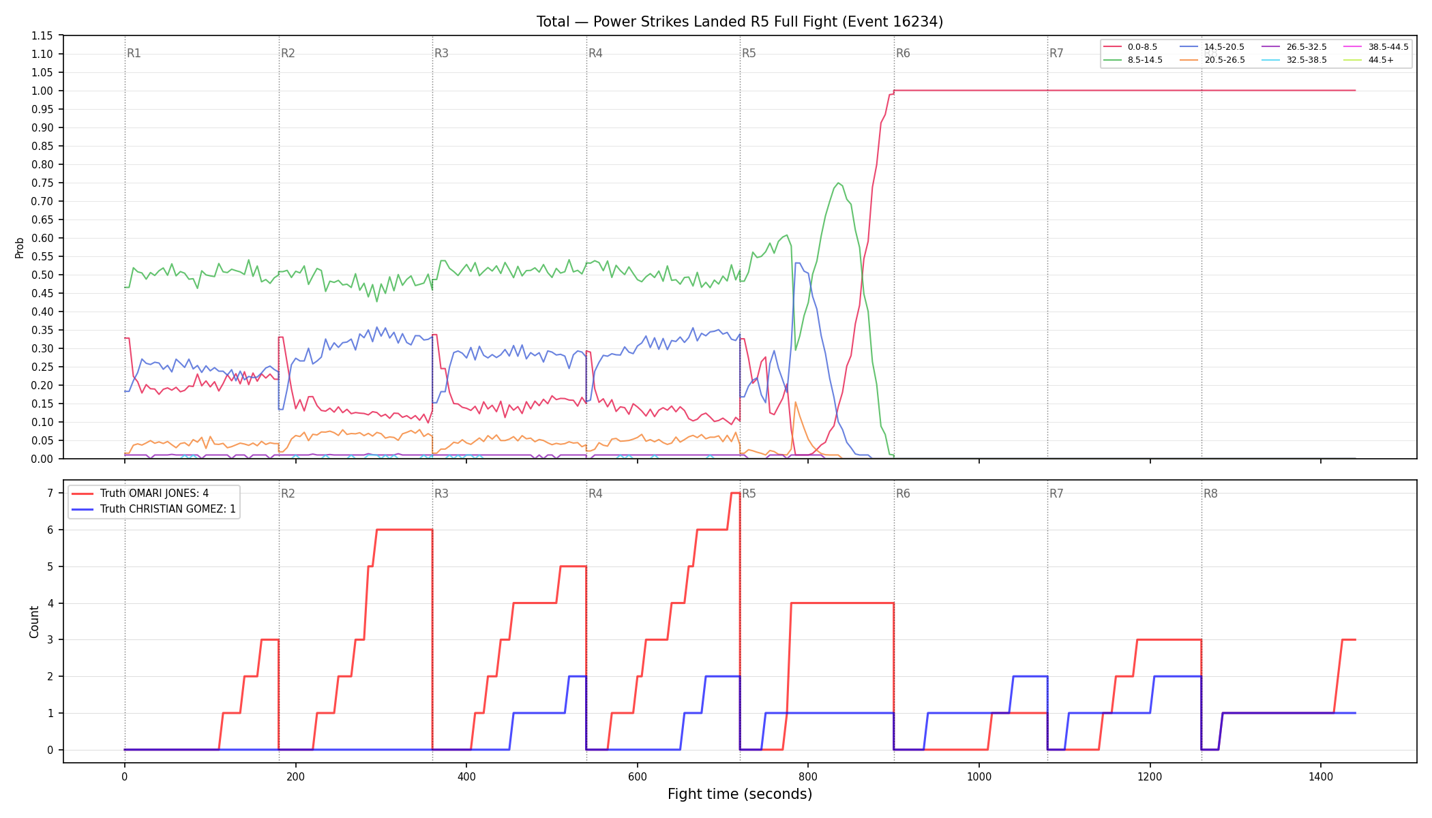This screenshot has width=1432, height=818.
Task: Click the chart title mentioning Event 16234
Action: click(x=740, y=22)
